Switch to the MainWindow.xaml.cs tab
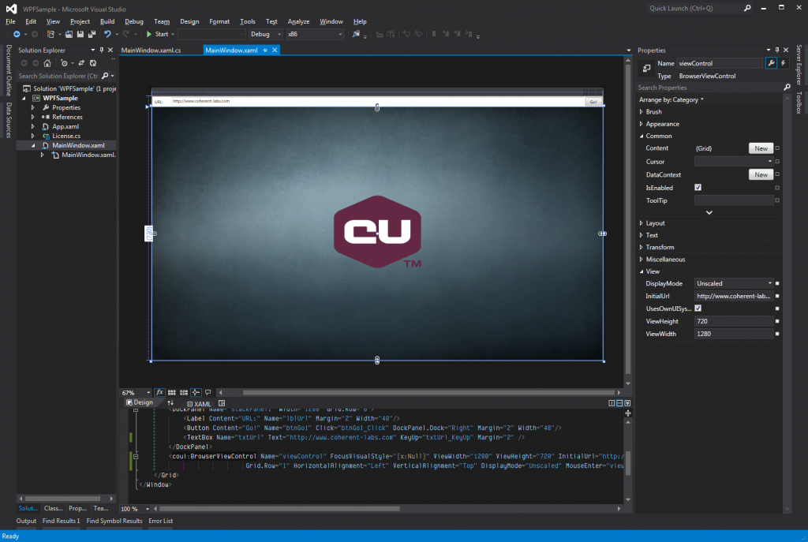 151,50
